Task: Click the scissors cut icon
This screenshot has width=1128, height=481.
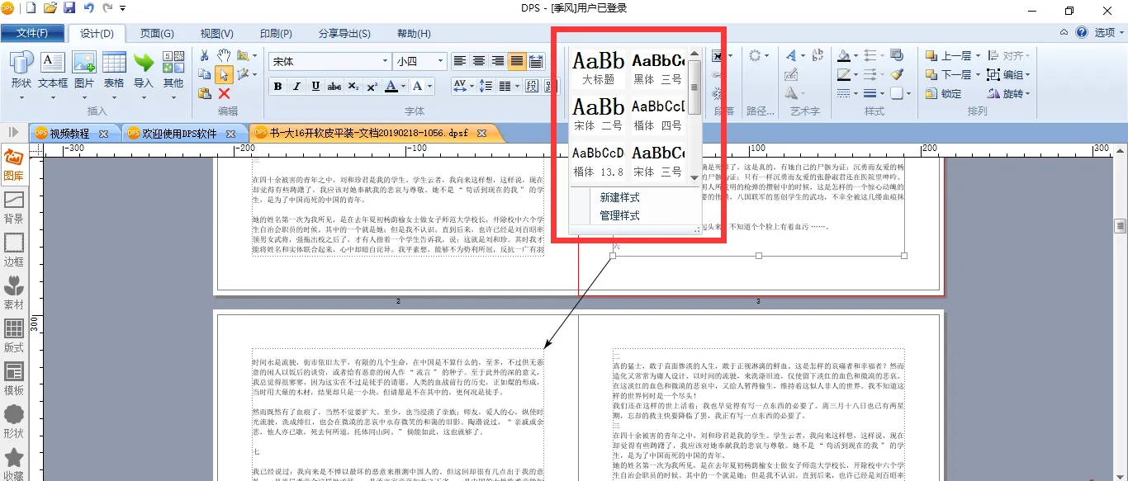Action: [204, 55]
